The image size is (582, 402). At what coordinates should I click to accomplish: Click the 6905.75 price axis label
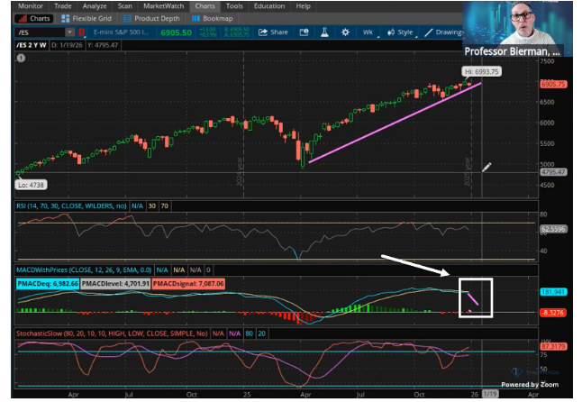pos(553,84)
